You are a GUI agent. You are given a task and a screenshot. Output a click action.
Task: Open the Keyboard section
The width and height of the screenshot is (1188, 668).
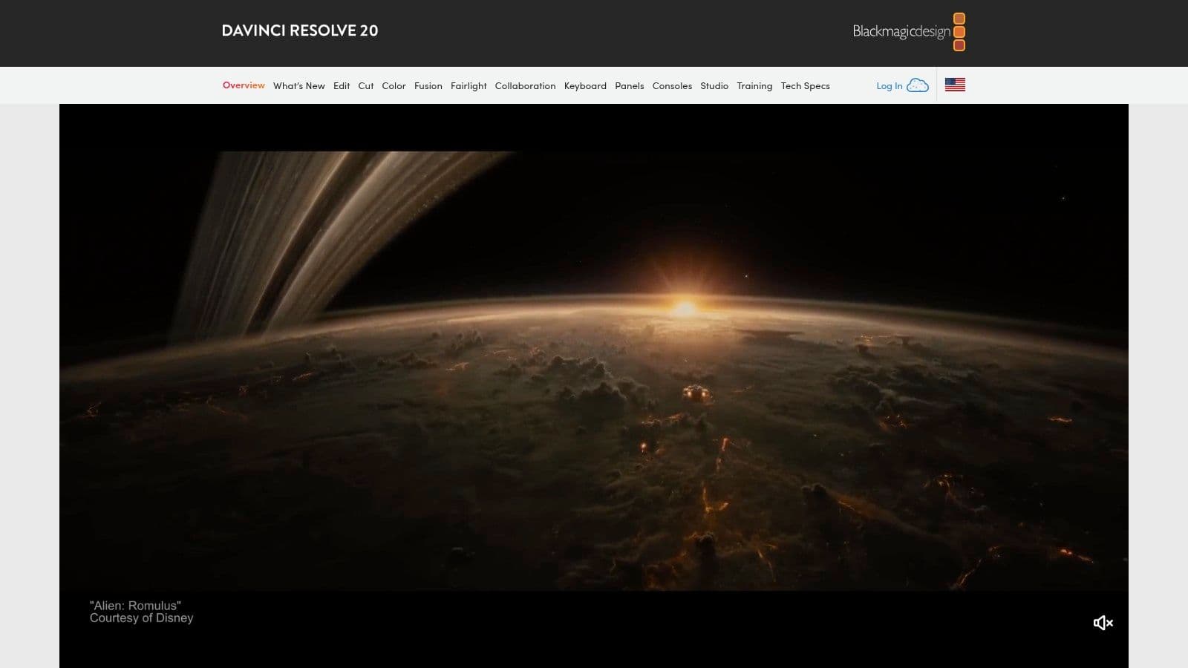(585, 85)
